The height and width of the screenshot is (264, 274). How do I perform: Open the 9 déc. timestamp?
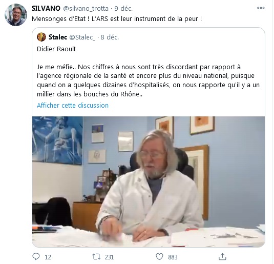coord(123,8)
